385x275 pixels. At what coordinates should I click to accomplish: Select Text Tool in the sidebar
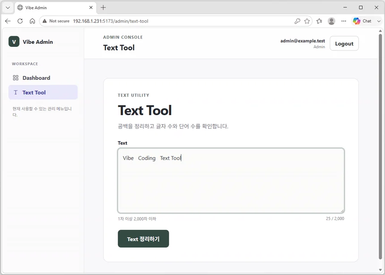(43, 92)
